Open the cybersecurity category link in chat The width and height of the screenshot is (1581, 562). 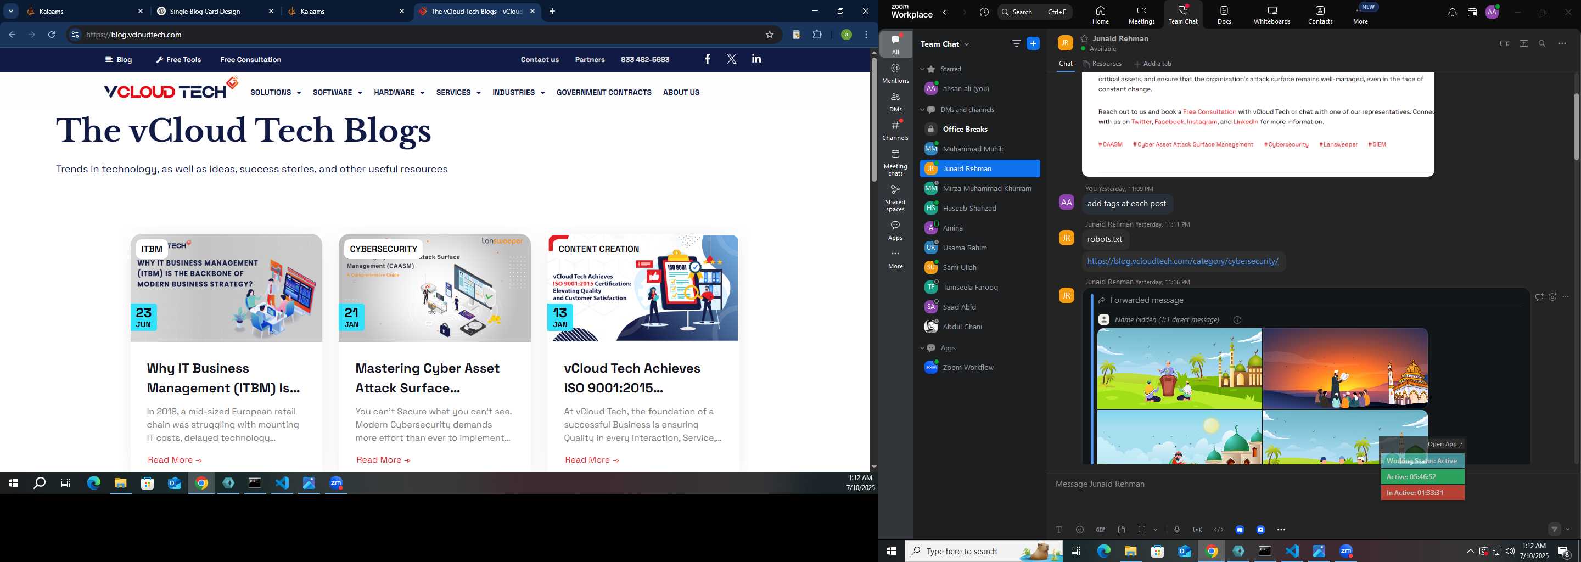point(1182,261)
